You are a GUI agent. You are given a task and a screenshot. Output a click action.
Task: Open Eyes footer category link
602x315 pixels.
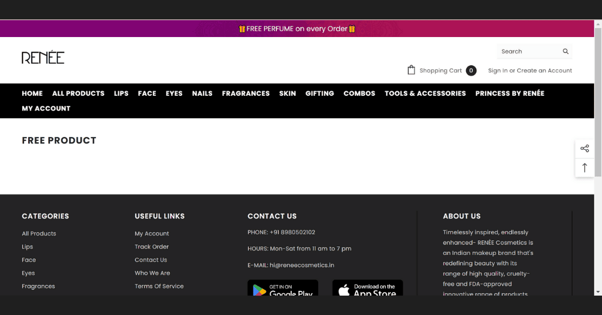tap(28, 273)
